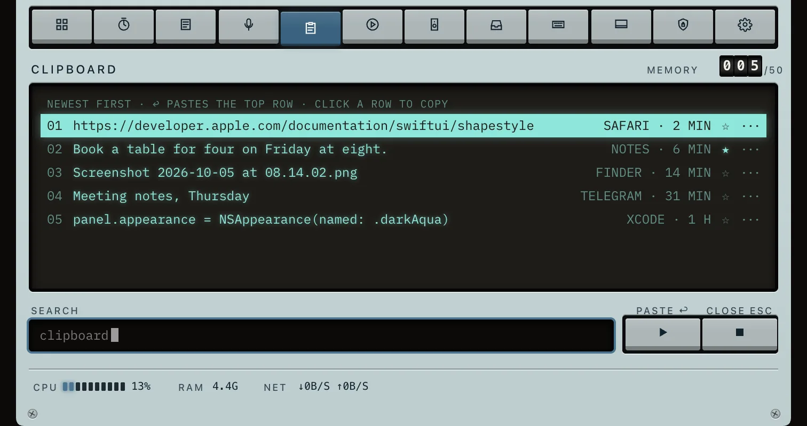Toggle star on Screenshot png entry
Screen dimensions: 807x426
pos(725,173)
